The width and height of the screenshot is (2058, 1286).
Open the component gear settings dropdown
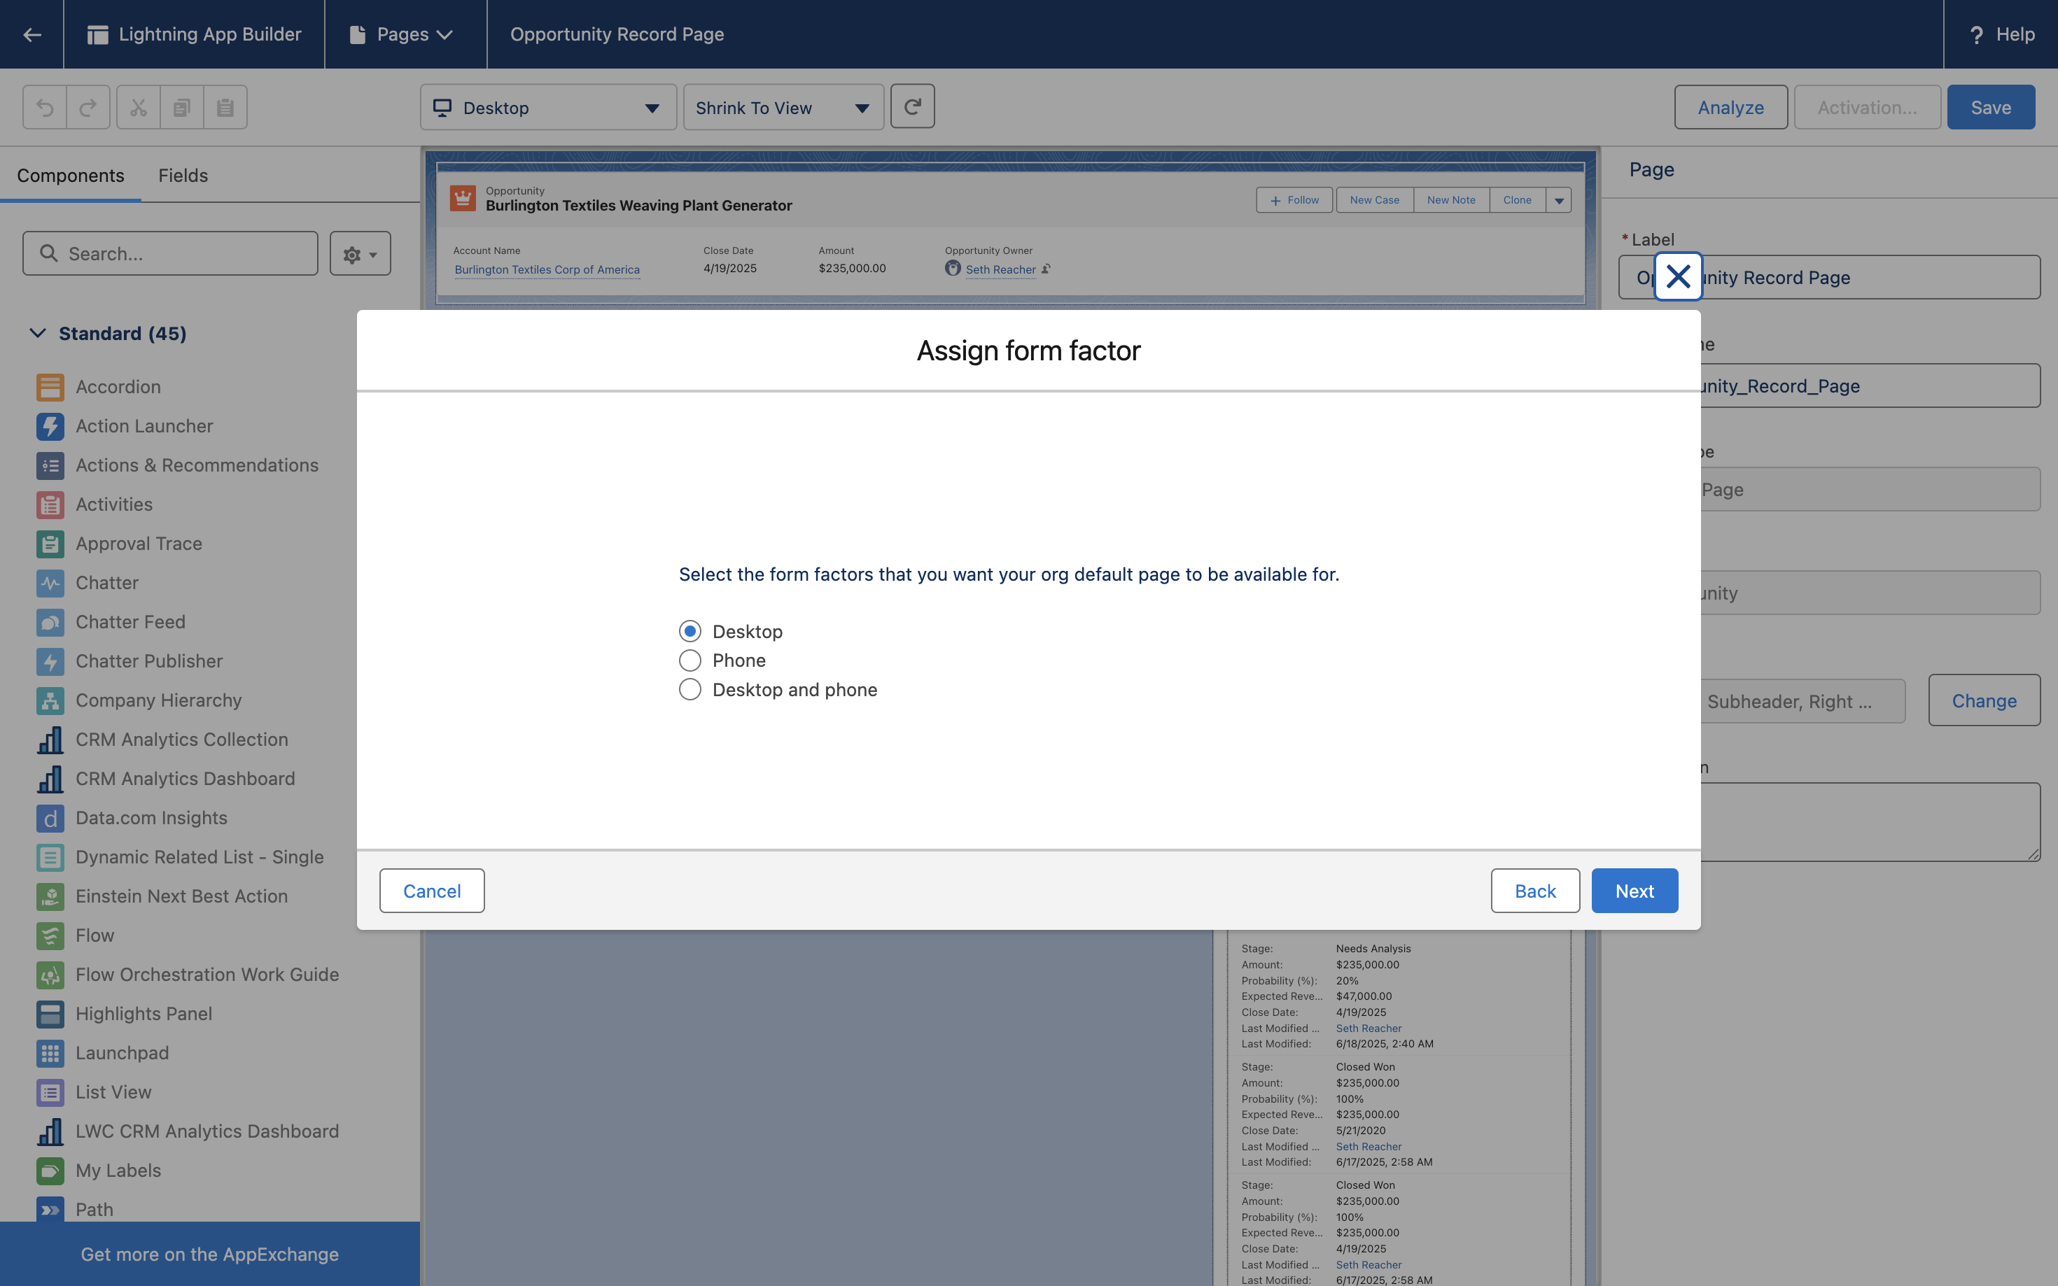point(360,253)
